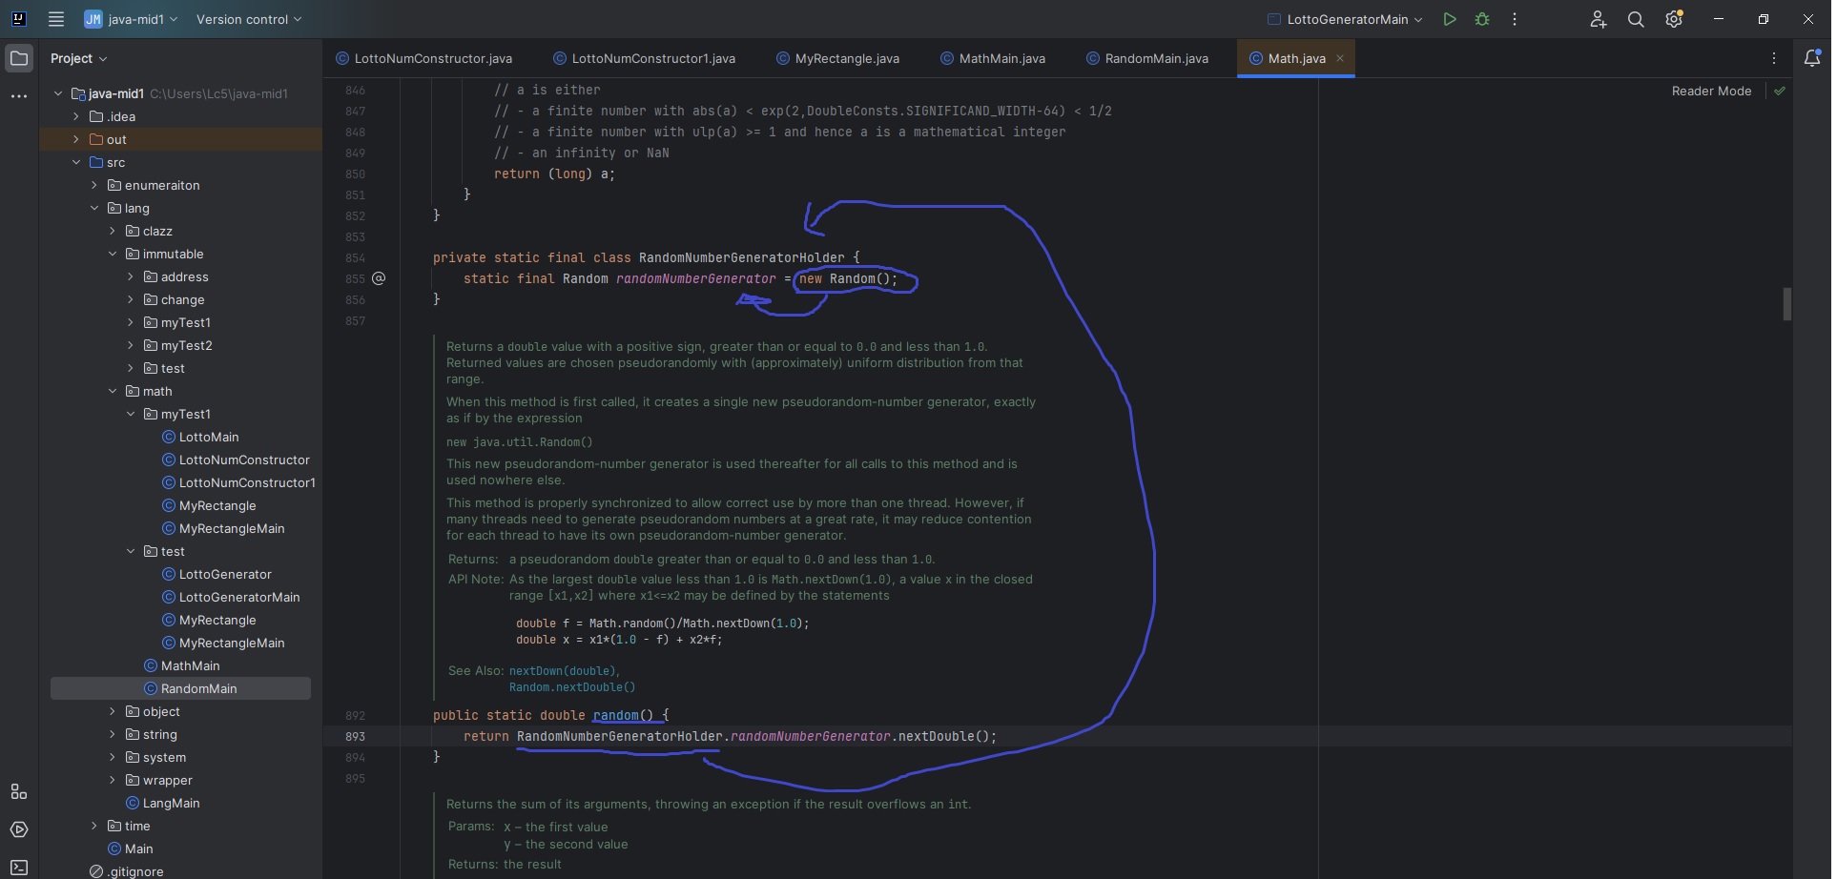Open the Project tool window folder icon

19,58
